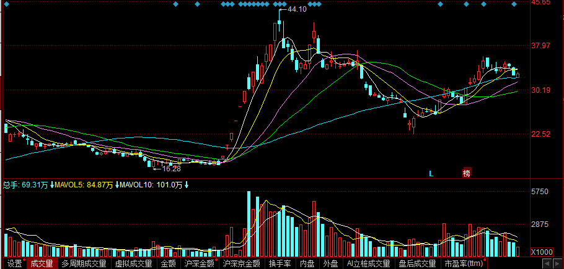This screenshot has height=269, width=564.
Task: Click the cyan L marker on chart
Action: 431,174
